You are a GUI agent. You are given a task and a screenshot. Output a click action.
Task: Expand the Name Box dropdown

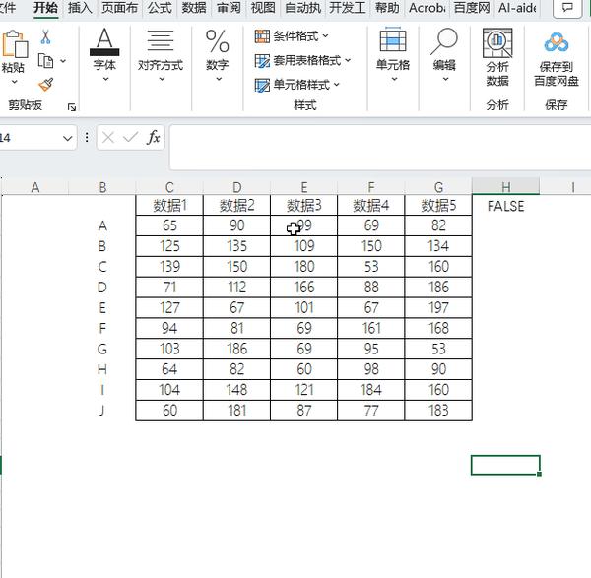67,138
